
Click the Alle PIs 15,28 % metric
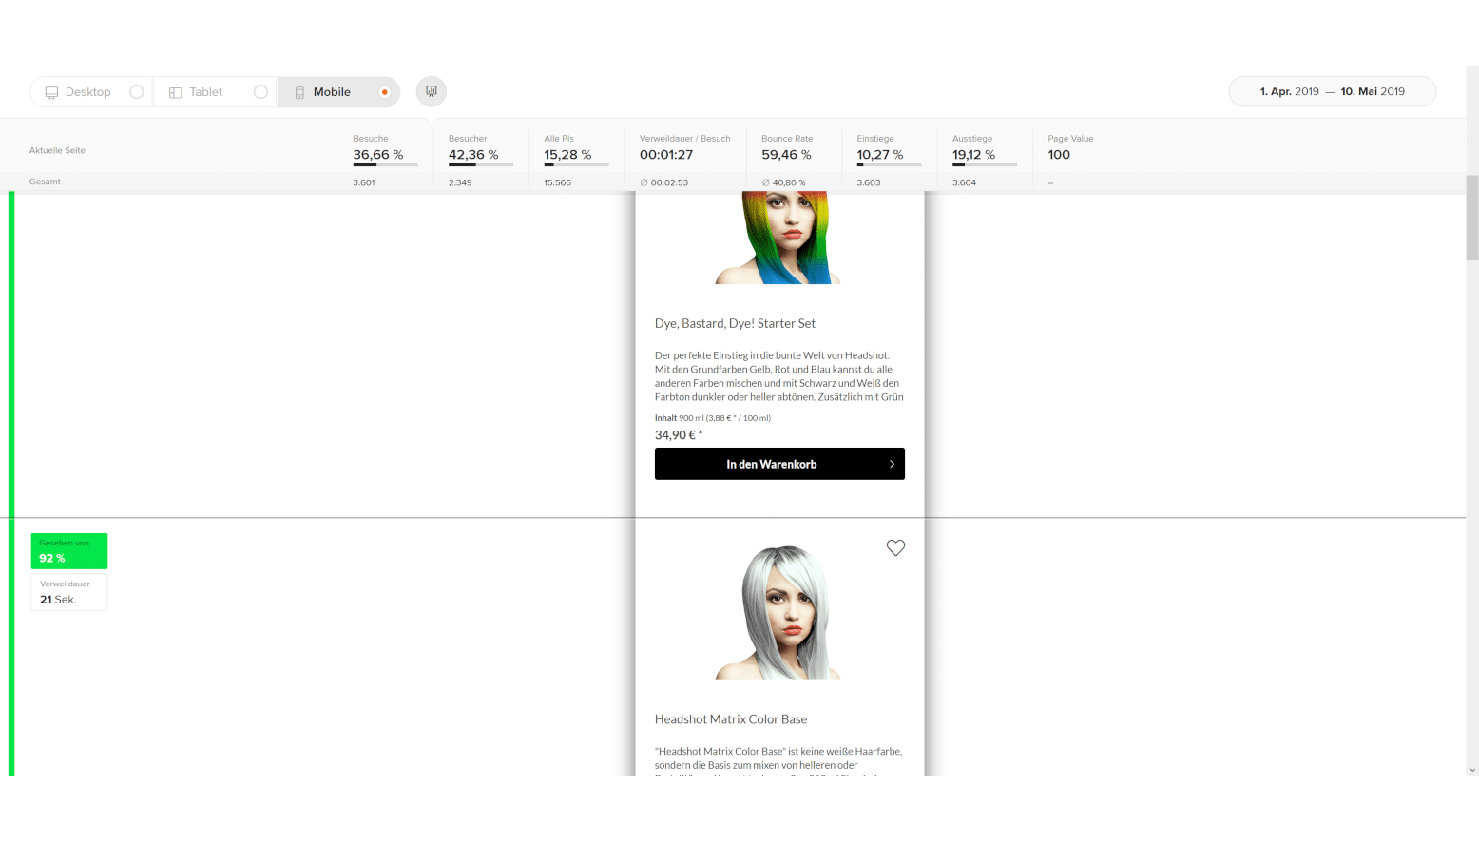click(x=576, y=150)
